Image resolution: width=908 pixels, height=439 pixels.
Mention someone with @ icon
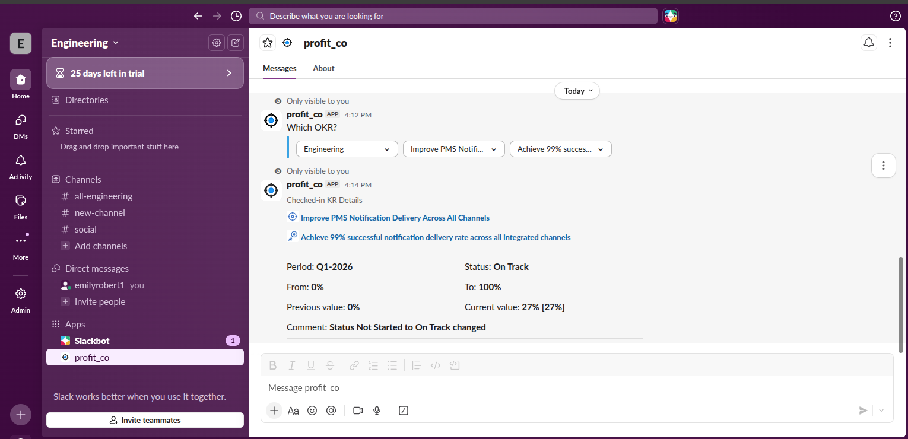pyautogui.click(x=331, y=411)
